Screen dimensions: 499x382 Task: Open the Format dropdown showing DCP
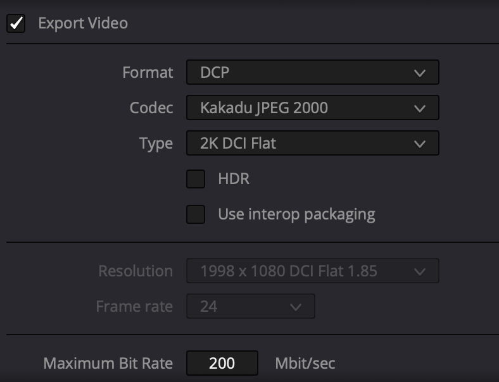pos(313,72)
